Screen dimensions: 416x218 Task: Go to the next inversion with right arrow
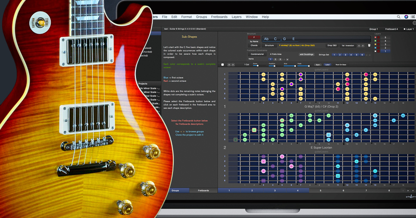(x=363, y=45)
